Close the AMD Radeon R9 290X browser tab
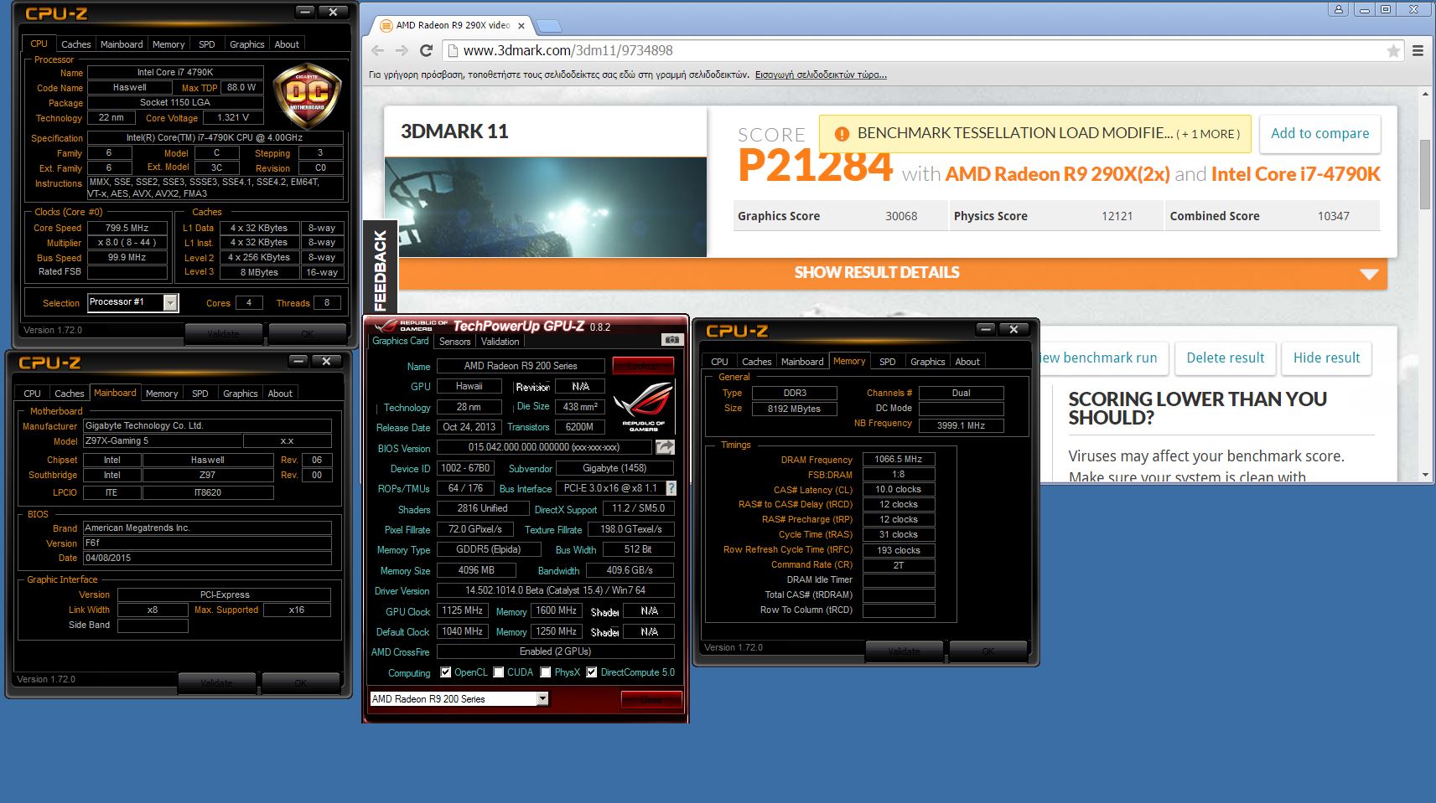The height and width of the screenshot is (803, 1436). pos(521,25)
